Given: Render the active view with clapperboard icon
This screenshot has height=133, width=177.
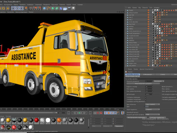Looking at the screenshot, I should [31, 8].
